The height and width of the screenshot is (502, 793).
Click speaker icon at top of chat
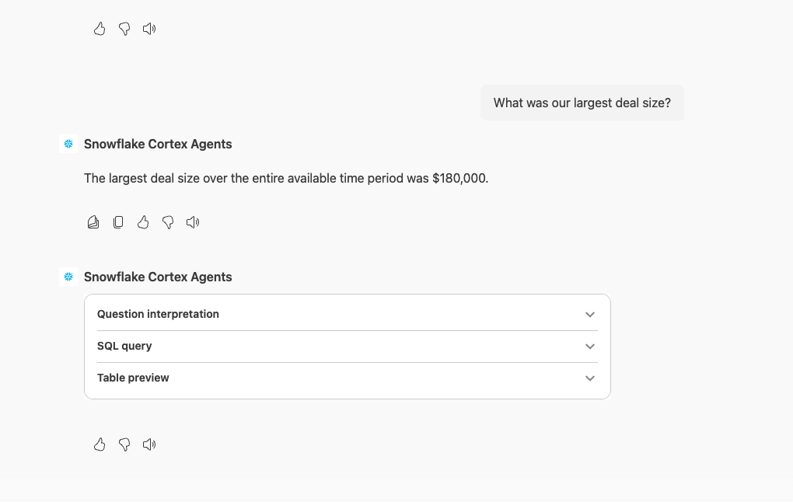point(149,29)
